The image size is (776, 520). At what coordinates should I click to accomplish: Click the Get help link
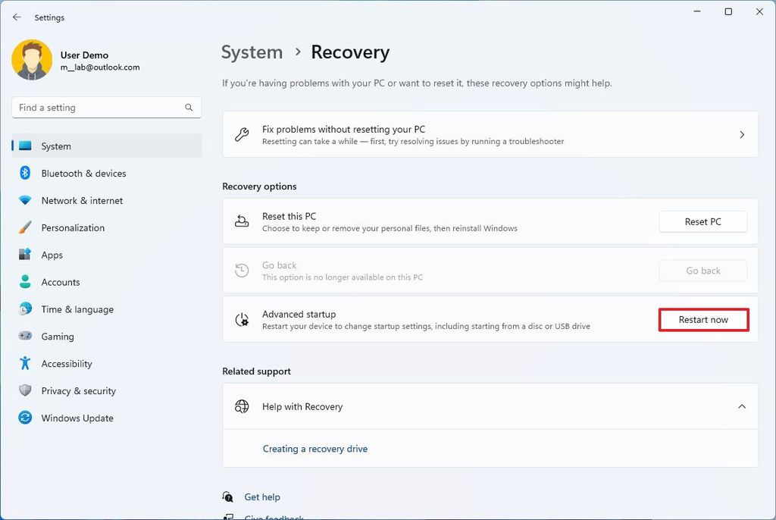point(262,497)
